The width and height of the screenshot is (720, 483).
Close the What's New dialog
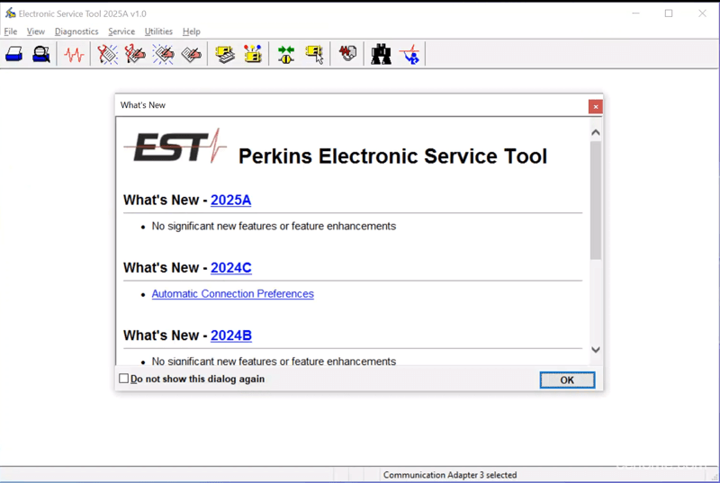pos(595,106)
